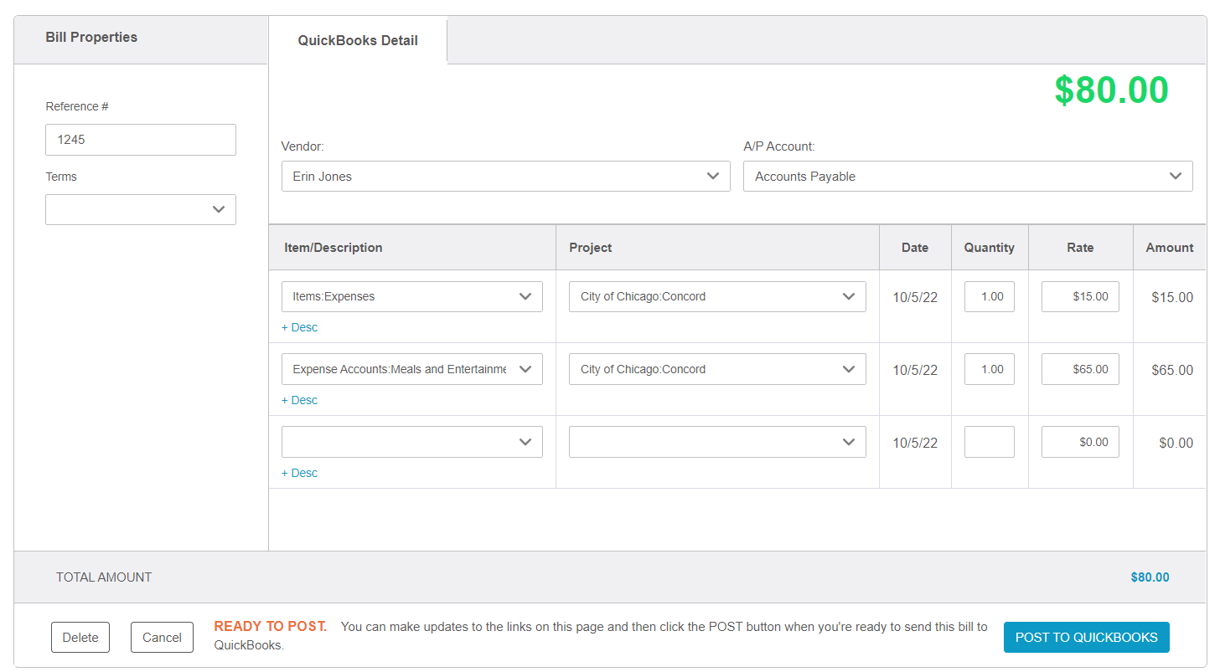Click the Cancel button
The height and width of the screenshot is (672, 1220).
162,637
